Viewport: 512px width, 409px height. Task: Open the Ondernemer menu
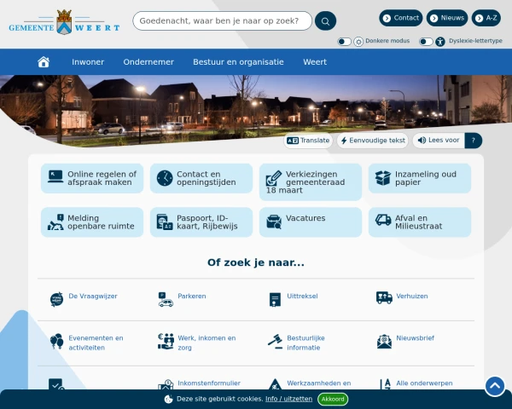pyautogui.click(x=148, y=62)
